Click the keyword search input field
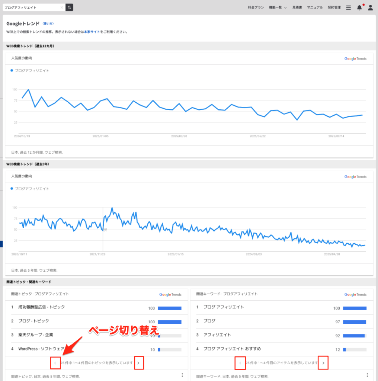This screenshot has height=381, width=378. coord(32,7)
